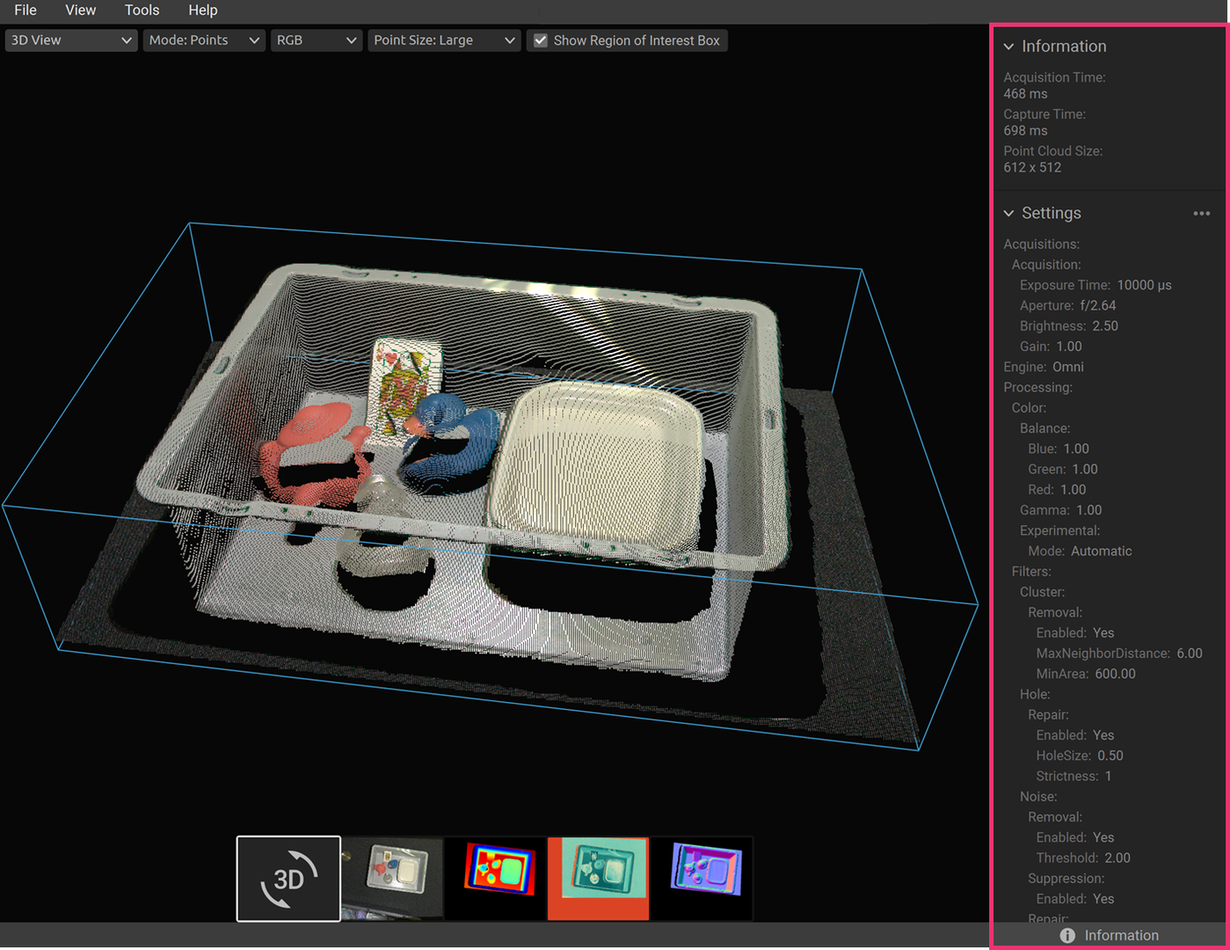The image size is (1230, 950).
Task: Expand the RGB color mode dropdown
Action: pos(316,40)
